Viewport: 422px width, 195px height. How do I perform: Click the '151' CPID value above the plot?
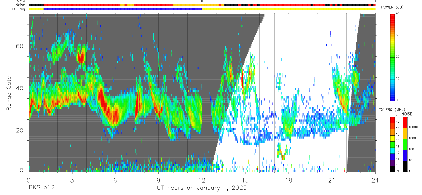202,1
